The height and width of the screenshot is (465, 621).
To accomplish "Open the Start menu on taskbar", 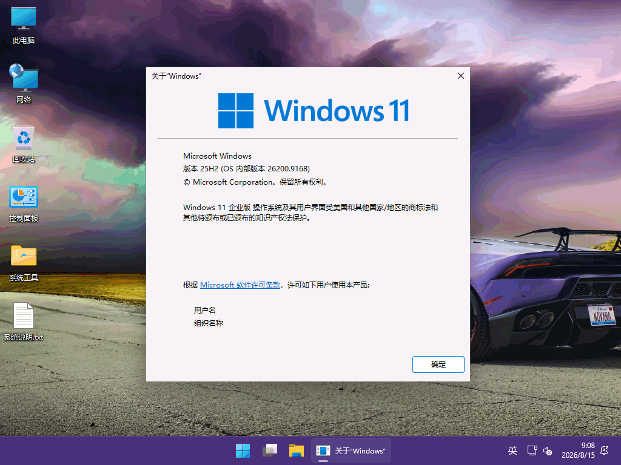I will coord(243,450).
